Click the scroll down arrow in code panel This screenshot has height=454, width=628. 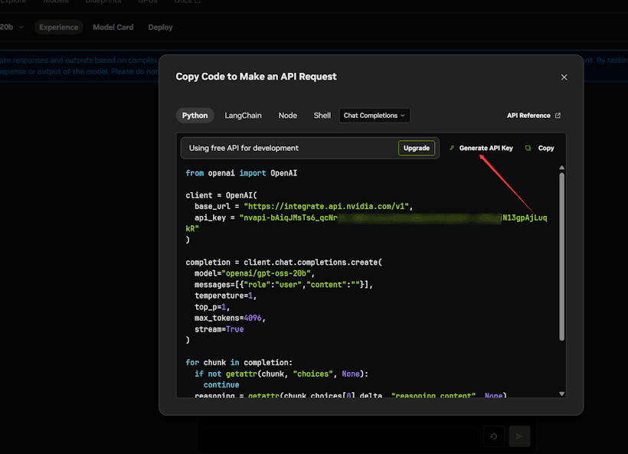pyautogui.click(x=561, y=393)
